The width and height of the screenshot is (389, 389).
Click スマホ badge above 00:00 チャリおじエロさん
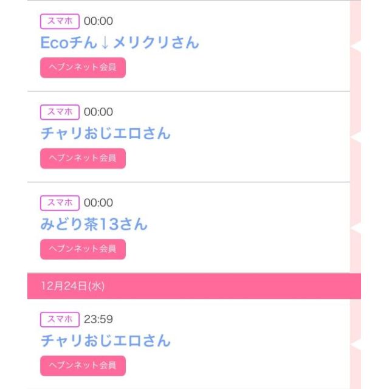coord(60,112)
